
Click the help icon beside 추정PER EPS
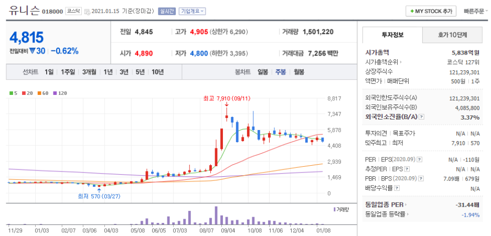[407, 169]
